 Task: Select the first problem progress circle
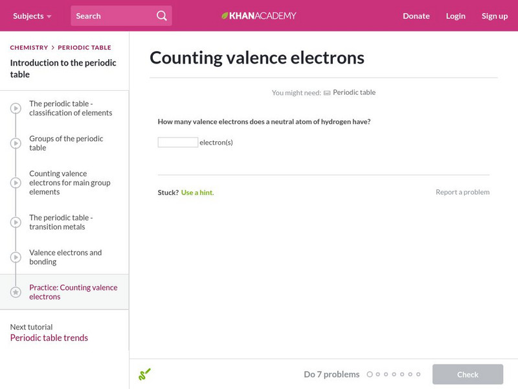(370, 374)
